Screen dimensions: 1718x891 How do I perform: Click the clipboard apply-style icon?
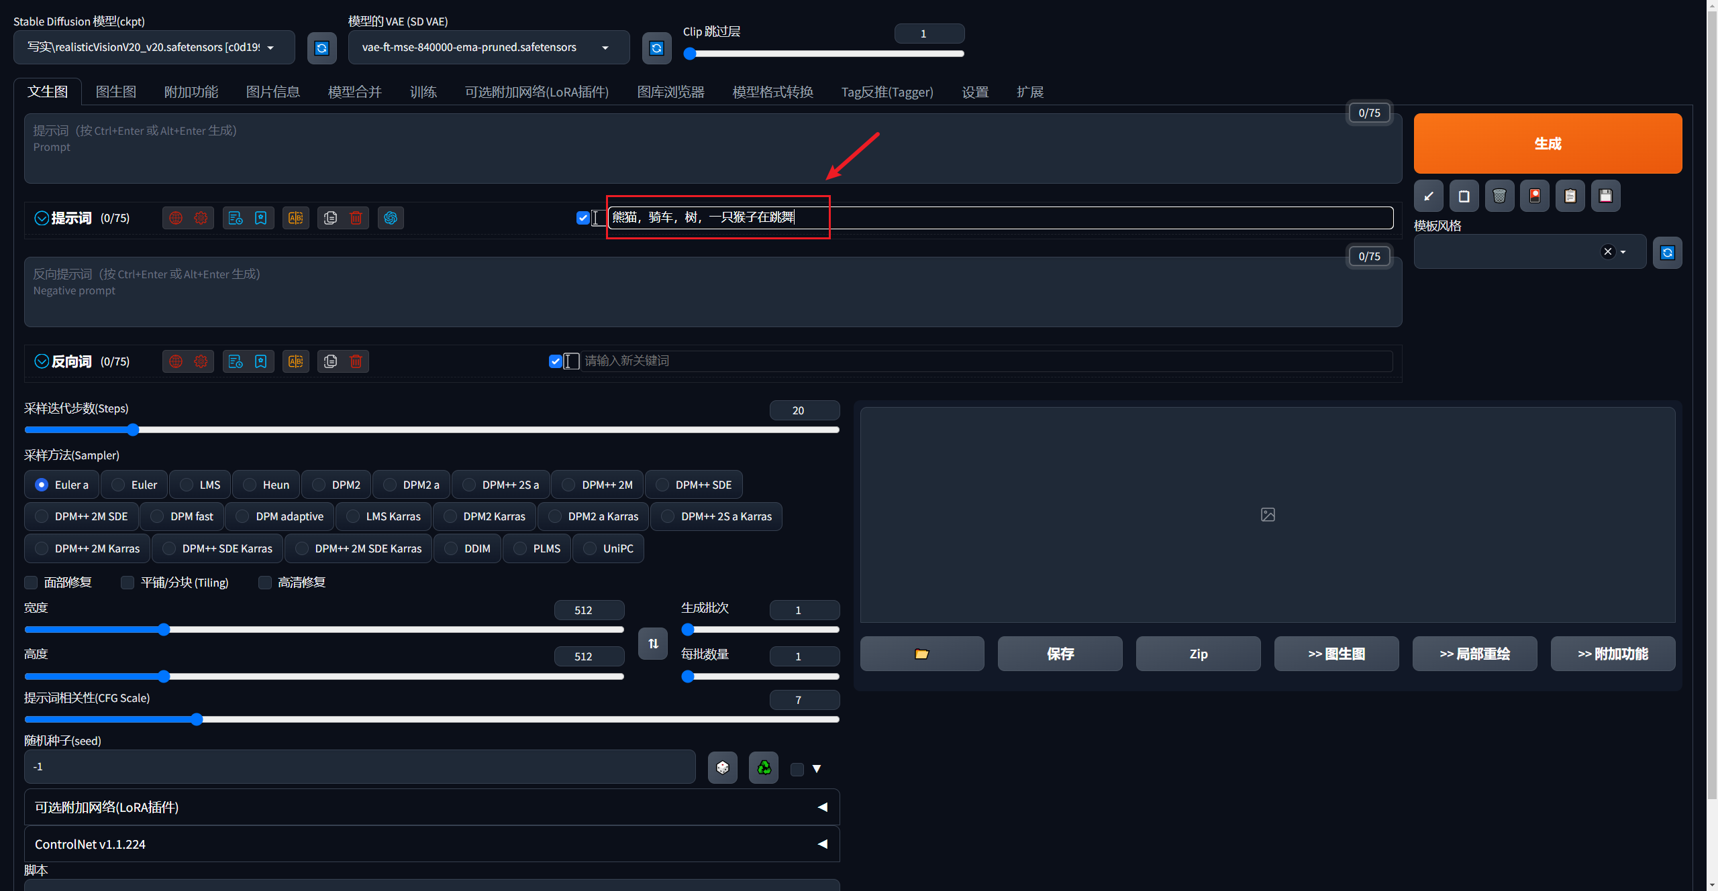(x=1570, y=196)
